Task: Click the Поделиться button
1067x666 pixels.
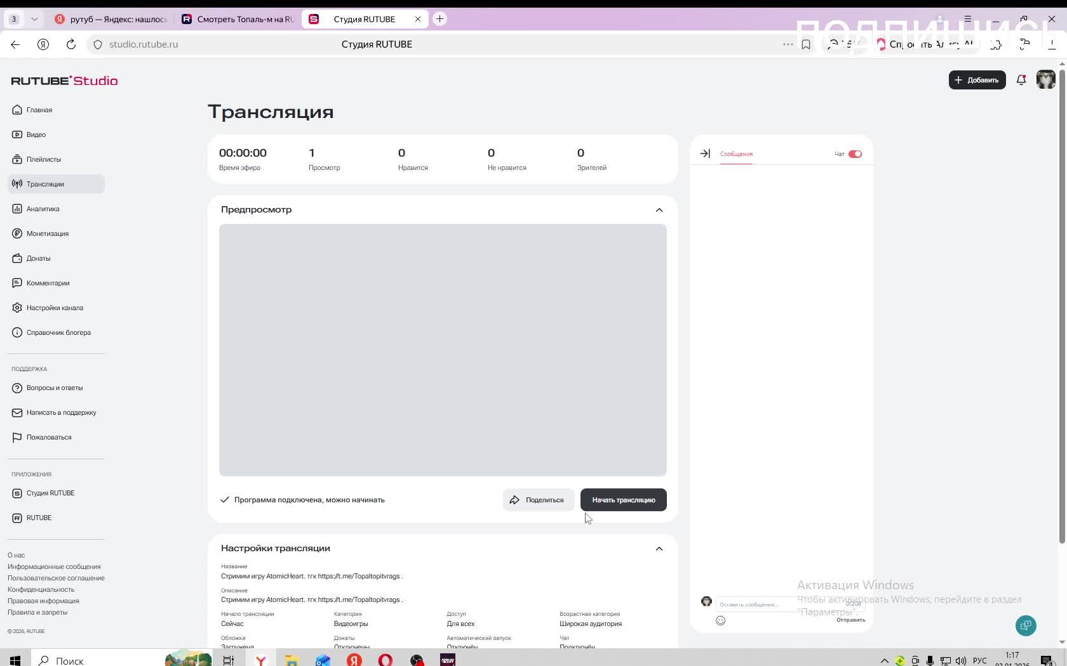Action: coord(538,500)
